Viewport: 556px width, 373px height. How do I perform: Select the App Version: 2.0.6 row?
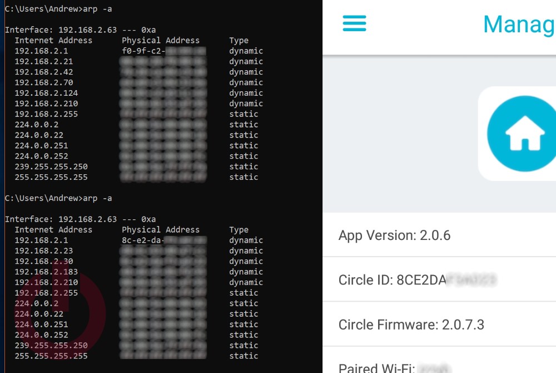tap(439, 235)
